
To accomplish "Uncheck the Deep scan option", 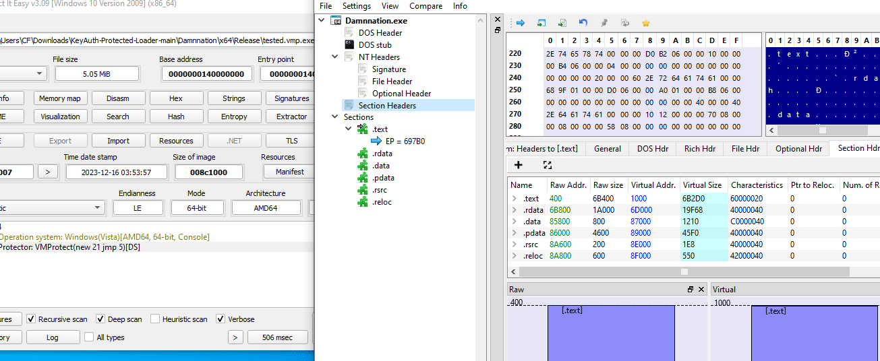I will [x=100, y=319].
